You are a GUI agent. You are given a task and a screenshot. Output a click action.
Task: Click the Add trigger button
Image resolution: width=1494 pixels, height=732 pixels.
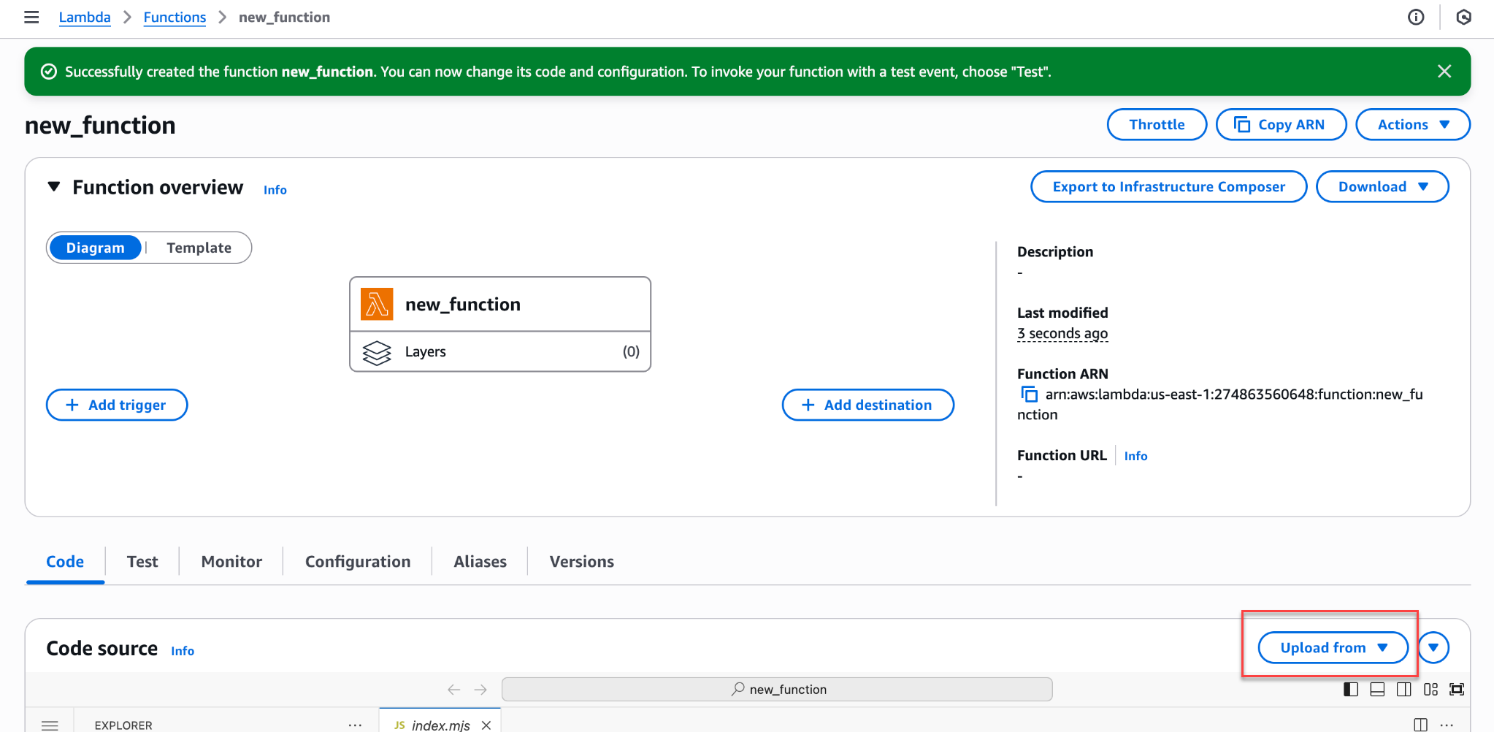pyautogui.click(x=117, y=405)
